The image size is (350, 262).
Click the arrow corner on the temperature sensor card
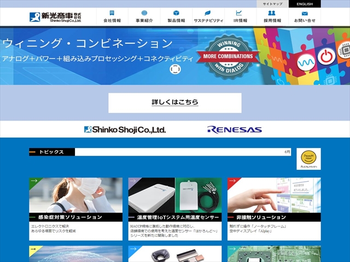tap(133, 181)
